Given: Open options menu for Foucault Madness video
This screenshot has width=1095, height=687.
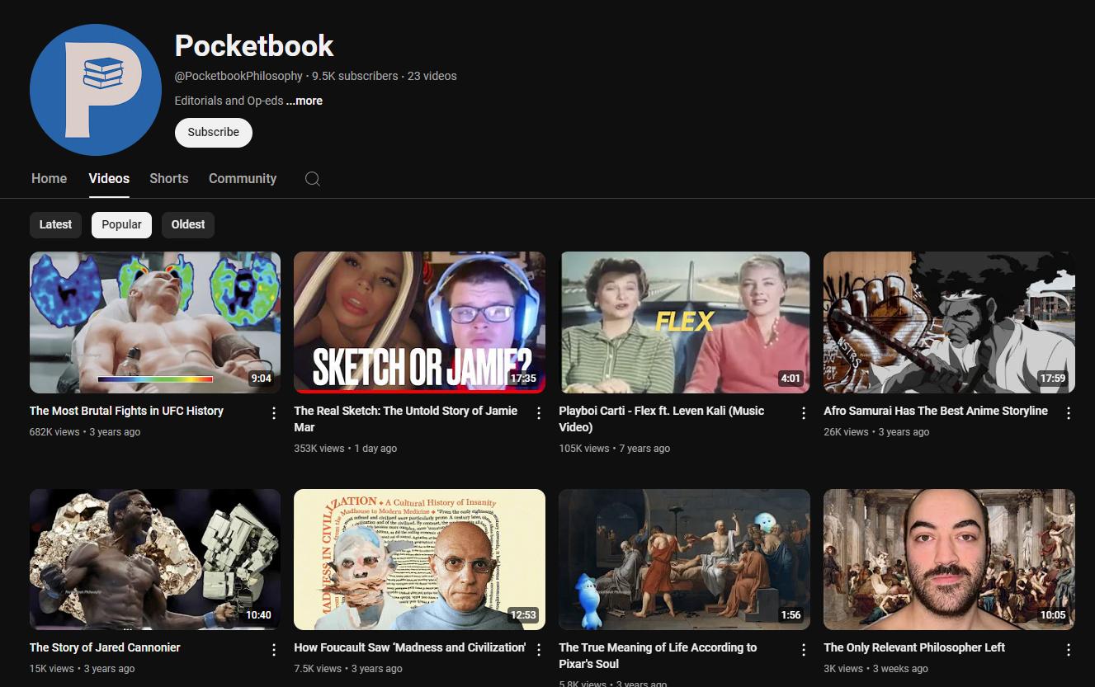Looking at the screenshot, I should [539, 650].
